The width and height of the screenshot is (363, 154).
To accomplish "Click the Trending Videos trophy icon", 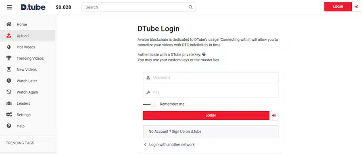I will pyautogui.click(x=9, y=58).
